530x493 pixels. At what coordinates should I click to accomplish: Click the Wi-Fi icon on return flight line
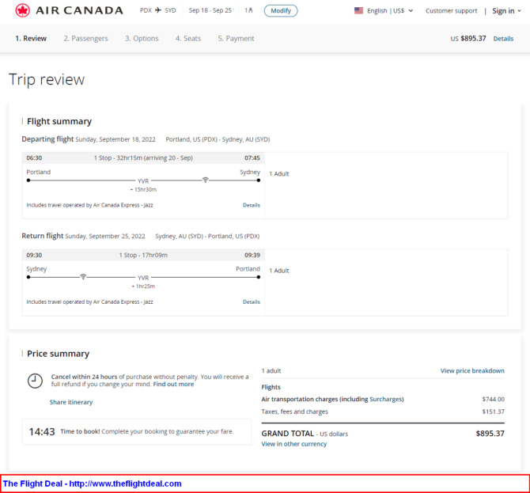coord(83,276)
